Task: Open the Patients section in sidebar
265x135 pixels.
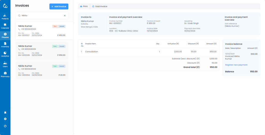Action: tap(5, 17)
